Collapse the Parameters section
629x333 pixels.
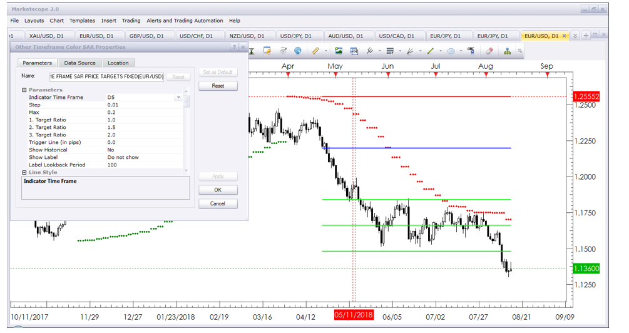[x=24, y=90]
